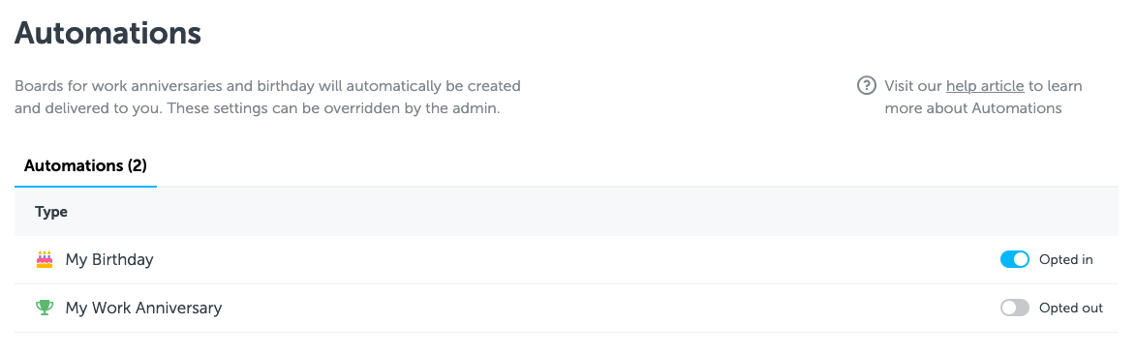
Task: Click the Opted in status label
Action: point(1065,260)
